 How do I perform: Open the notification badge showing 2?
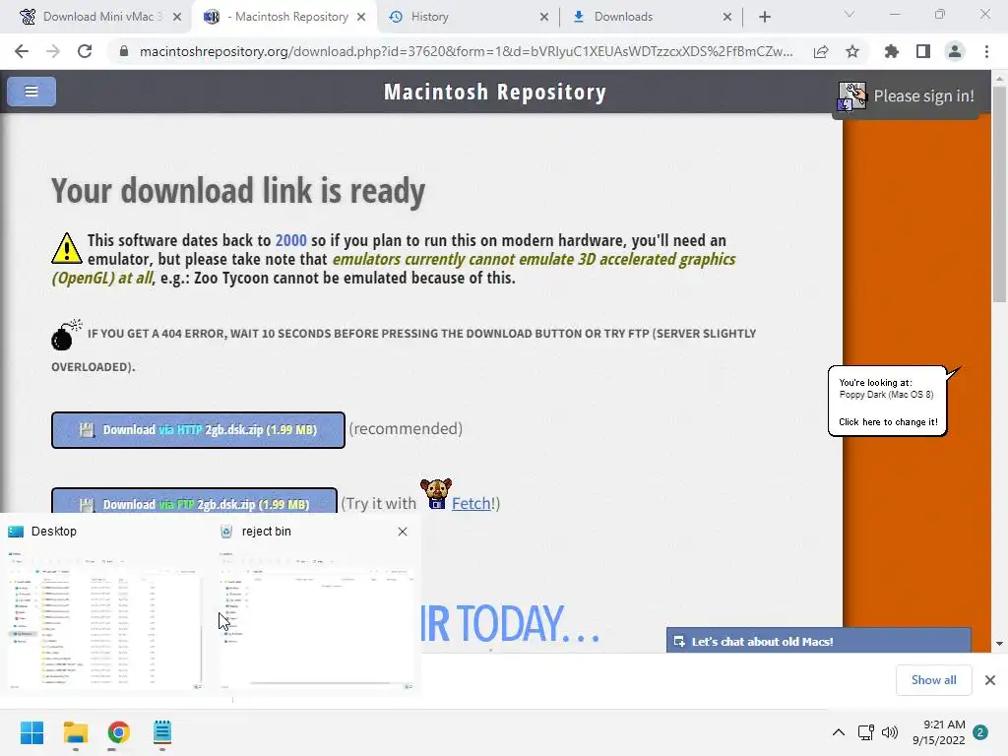980,732
